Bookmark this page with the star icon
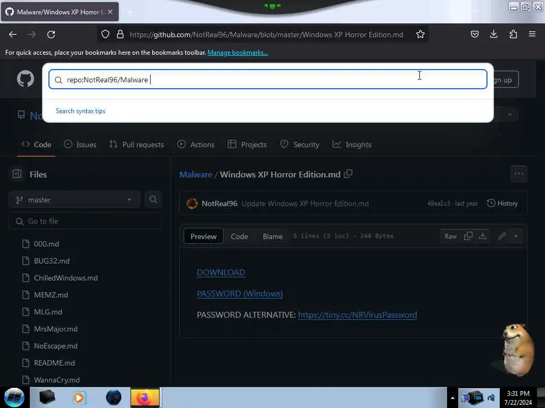 pyautogui.click(x=420, y=35)
